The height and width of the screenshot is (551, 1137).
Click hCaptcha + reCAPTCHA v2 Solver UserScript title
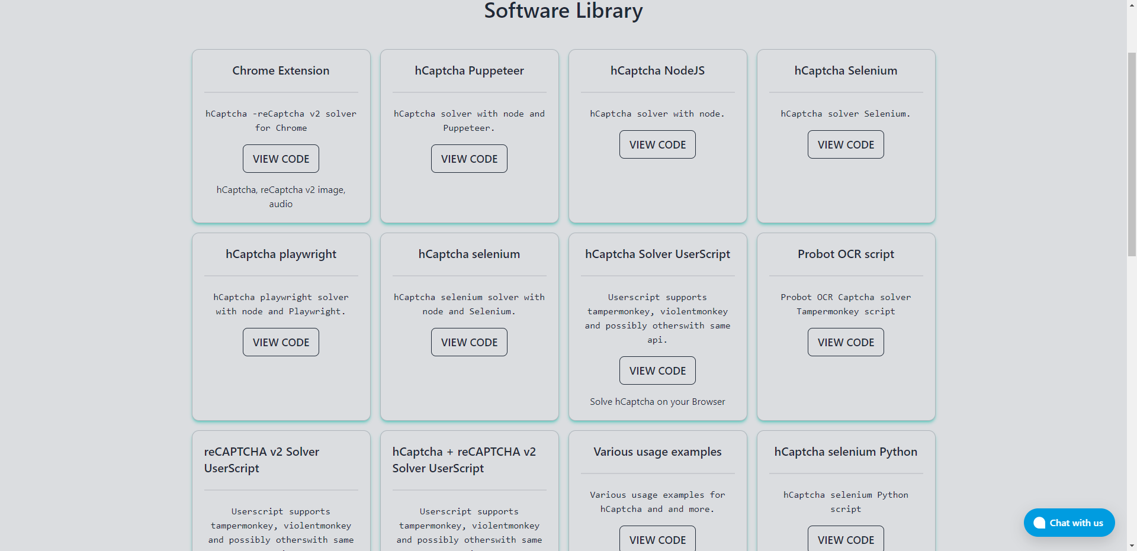pos(464,460)
